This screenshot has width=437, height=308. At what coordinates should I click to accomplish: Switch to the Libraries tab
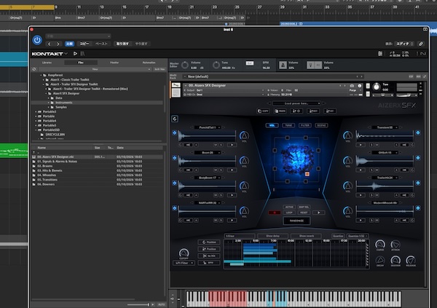click(47, 63)
